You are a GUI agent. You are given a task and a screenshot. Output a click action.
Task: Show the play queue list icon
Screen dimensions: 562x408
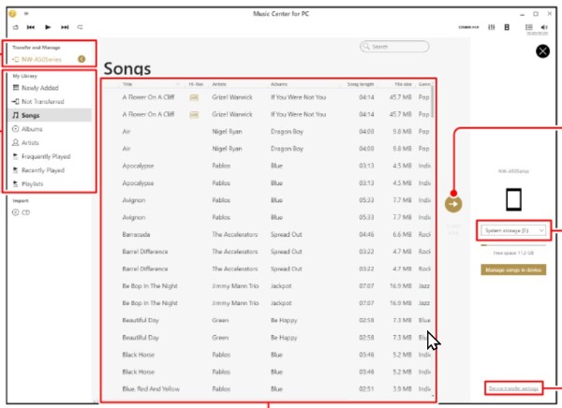(x=528, y=27)
